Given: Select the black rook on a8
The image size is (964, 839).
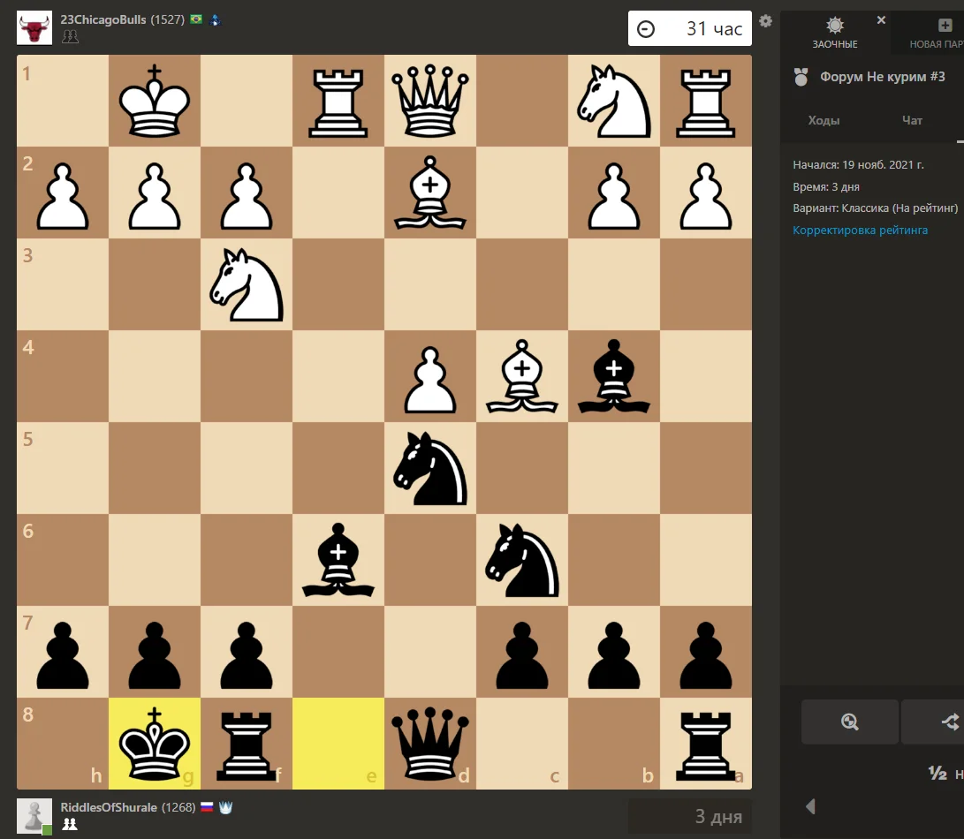Looking at the screenshot, I should coord(706,744).
